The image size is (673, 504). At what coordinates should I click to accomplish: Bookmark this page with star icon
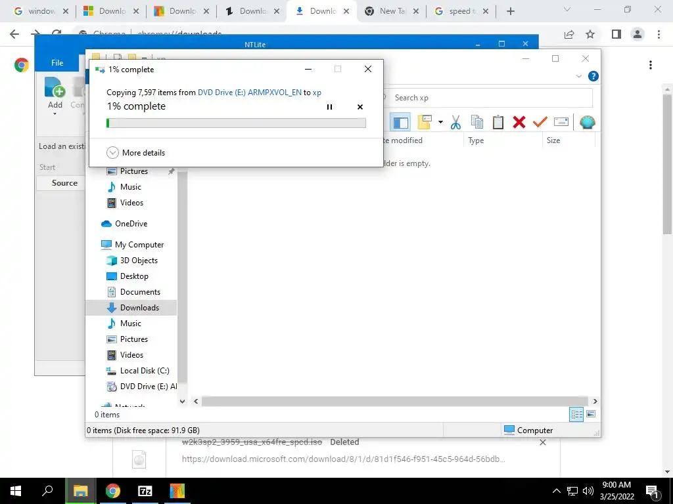(x=590, y=34)
